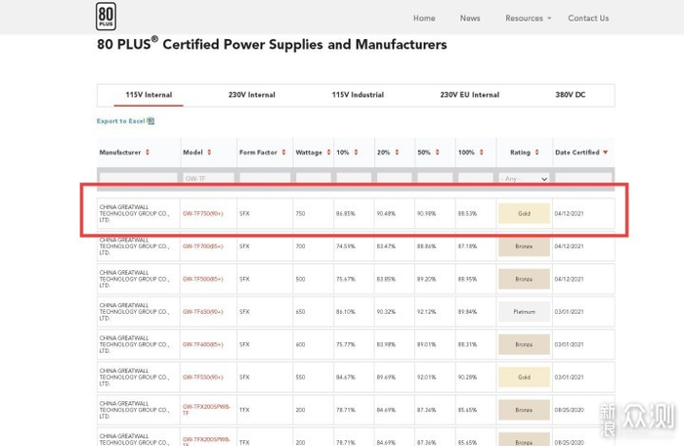Click the Gold rating badge for GW-TF750(90+)
This screenshot has height=446, width=684.
tap(524, 213)
